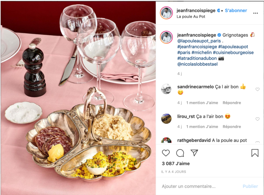Like the post with the heart icon
The image size is (264, 195).
point(166,153)
